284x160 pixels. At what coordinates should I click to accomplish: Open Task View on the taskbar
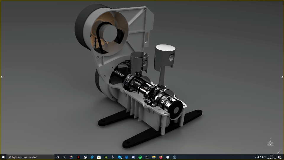tap(64, 157)
